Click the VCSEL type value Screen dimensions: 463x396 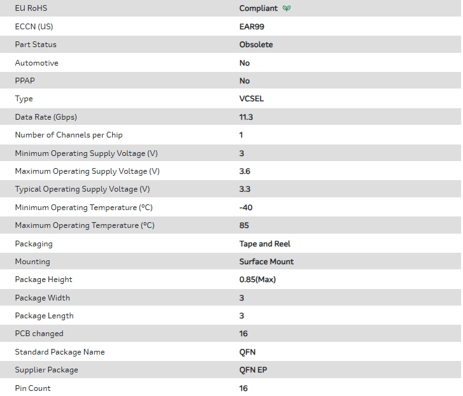click(252, 99)
